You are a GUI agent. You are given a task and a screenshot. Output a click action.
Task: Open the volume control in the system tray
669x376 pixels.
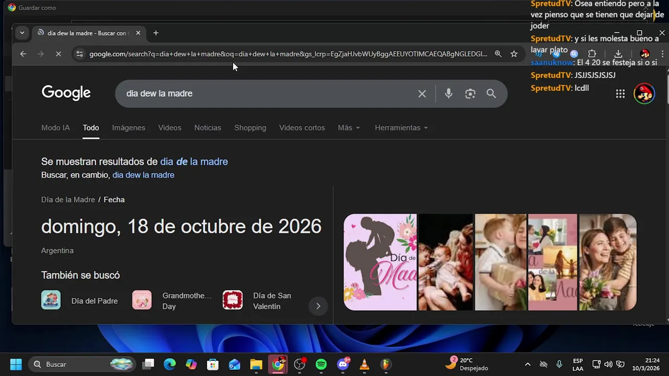click(x=608, y=364)
